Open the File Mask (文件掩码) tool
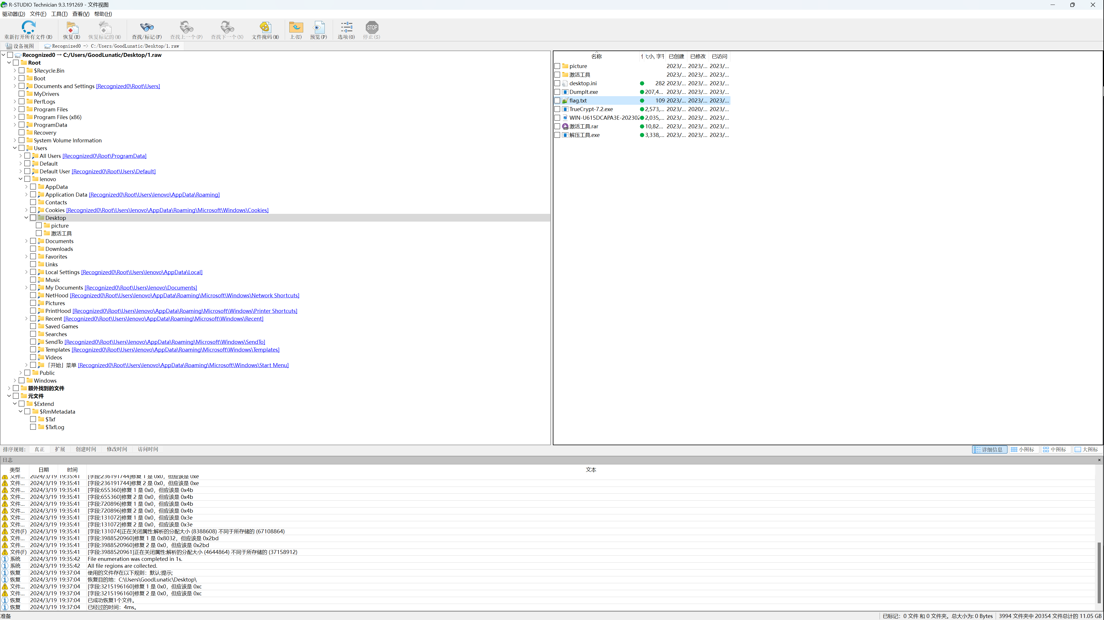 (265, 27)
